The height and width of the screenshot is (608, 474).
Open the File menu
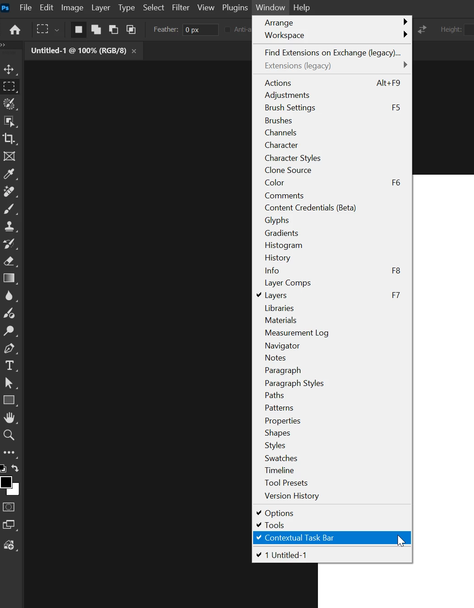[x=25, y=8]
